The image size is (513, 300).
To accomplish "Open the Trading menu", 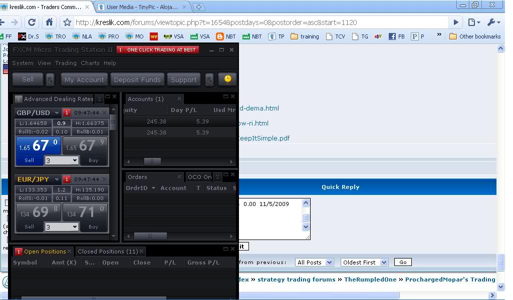I will [x=66, y=63].
